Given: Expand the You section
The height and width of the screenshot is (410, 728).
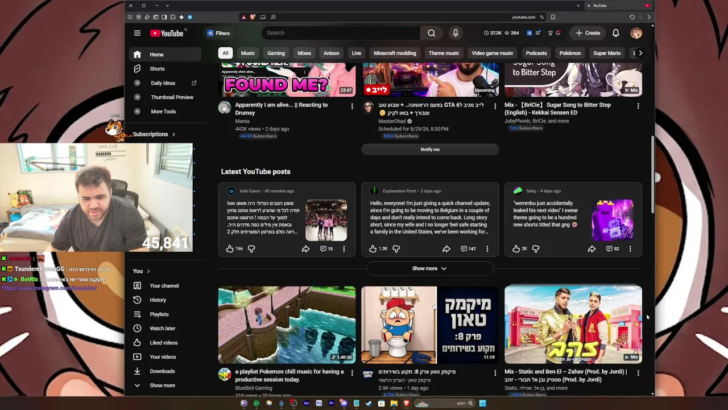Looking at the screenshot, I should [141, 271].
